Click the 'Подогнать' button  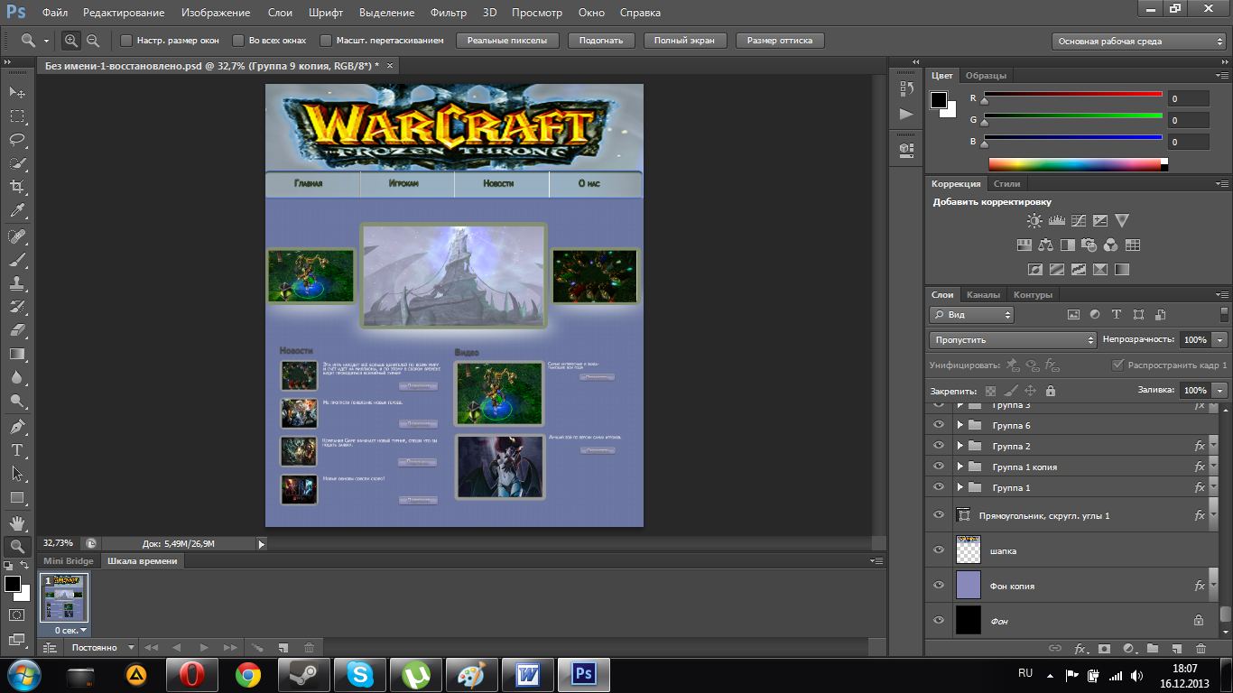[601, 41]
